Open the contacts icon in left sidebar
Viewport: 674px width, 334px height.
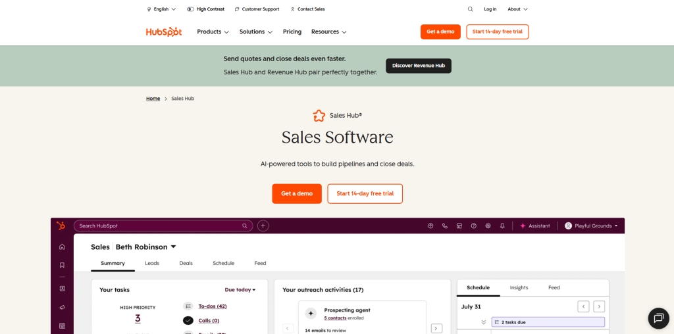point(62,289)
